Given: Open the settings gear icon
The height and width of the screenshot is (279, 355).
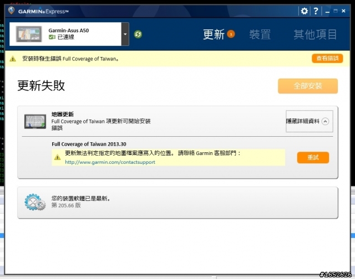Looking at the screenshot, I should (x=305, y=11).
